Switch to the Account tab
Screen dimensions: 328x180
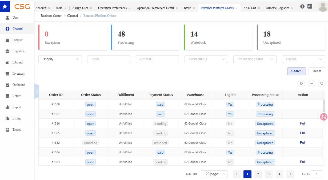[41, 8]
